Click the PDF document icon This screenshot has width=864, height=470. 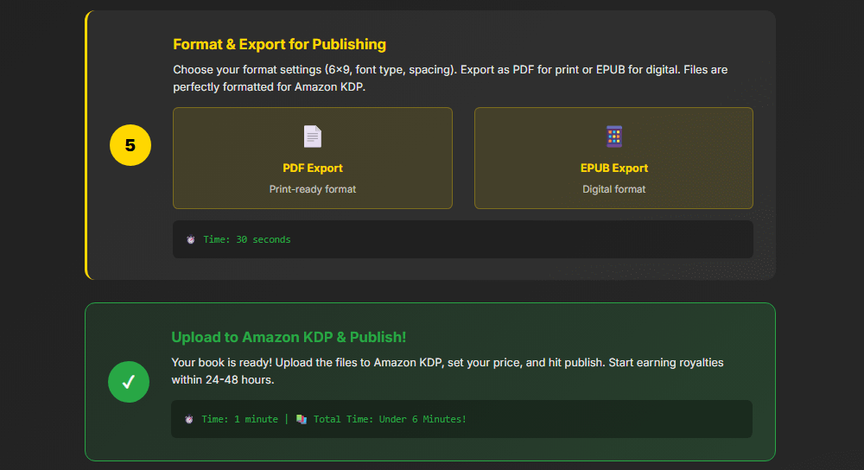[312, 137]
